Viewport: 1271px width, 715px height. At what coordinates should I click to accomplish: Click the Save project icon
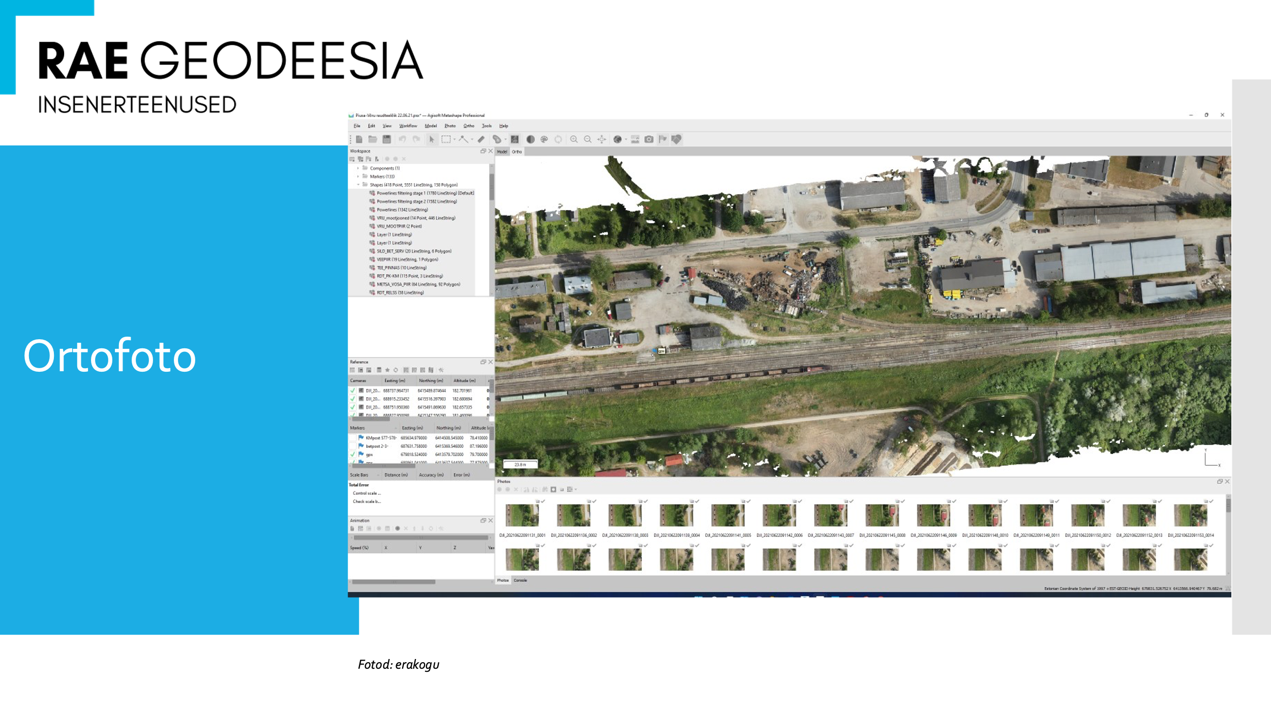point(386,139)
